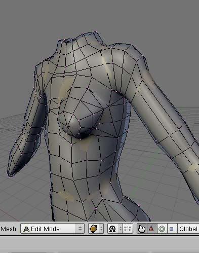Enable the red triangle translate manipulator
The height and width of the screenshot is (253, 199).
coord(151,229)
